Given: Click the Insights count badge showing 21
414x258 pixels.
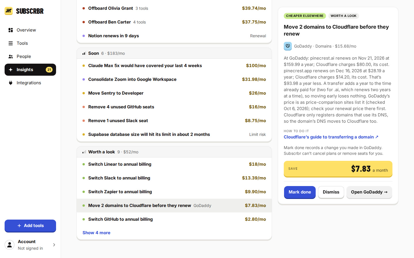Looking at the screenshot, I should [49, 70].
